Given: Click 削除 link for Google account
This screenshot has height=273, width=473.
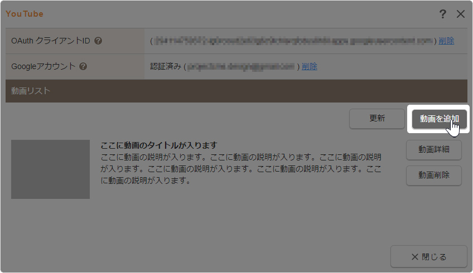Looking at the screenshot, I should [309, 66].
